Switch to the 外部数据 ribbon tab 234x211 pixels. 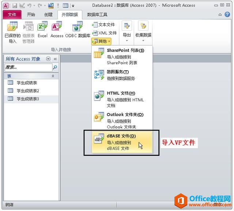coord(70,15)
